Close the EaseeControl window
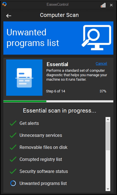The height and width of the screenshot is (195, 117). coord(111,5)
